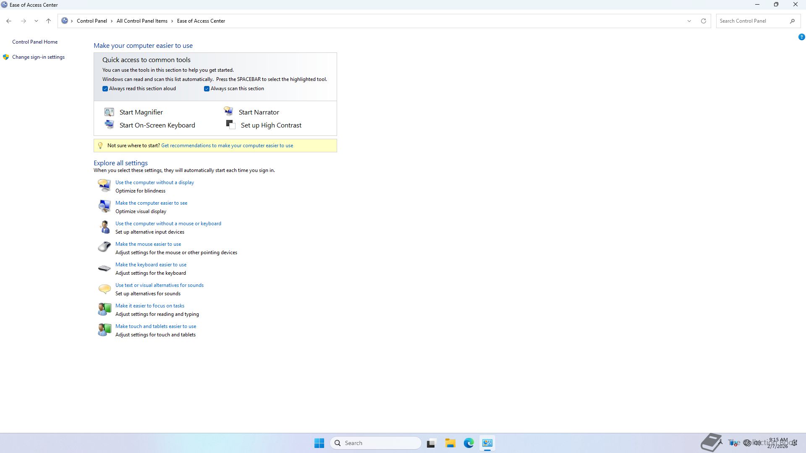
Task: Uncheck Always read this section aloud
Action: [105, 89]
